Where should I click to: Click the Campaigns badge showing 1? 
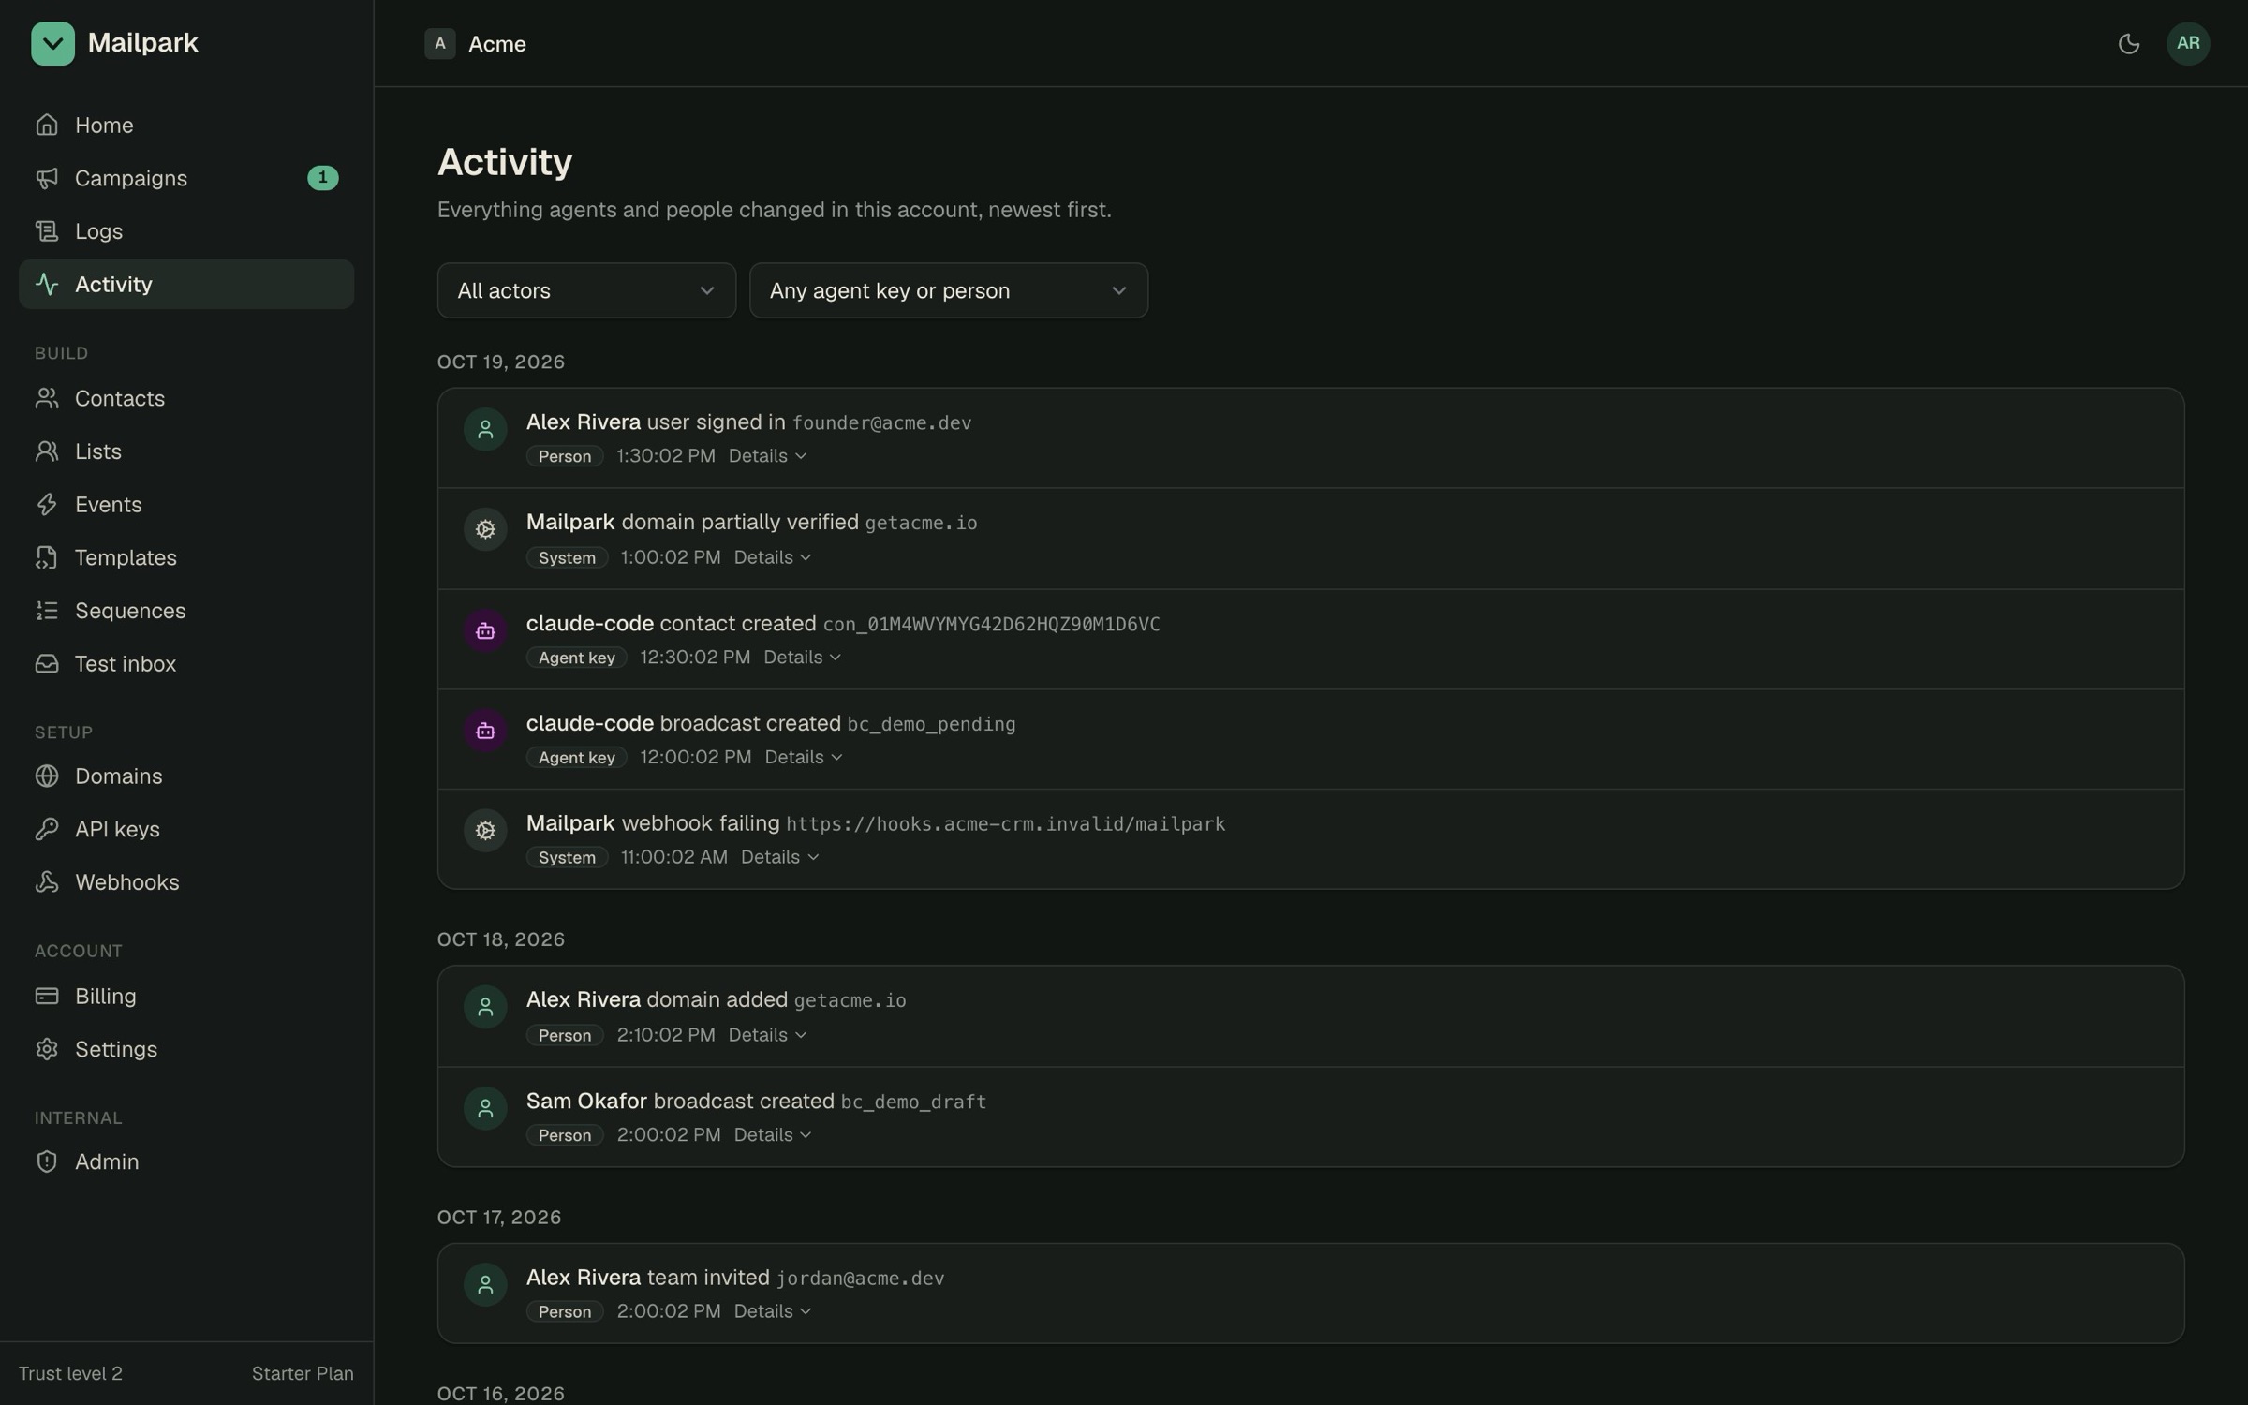click(323, 178)
